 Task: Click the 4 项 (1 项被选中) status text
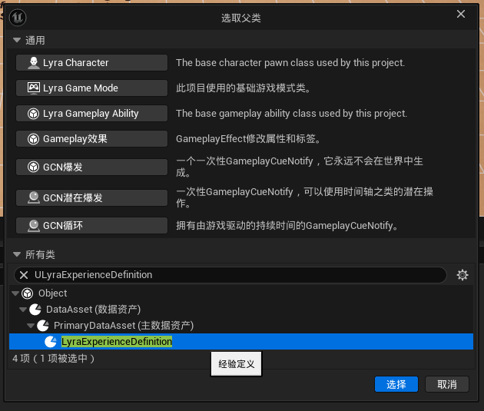[54, 358]
